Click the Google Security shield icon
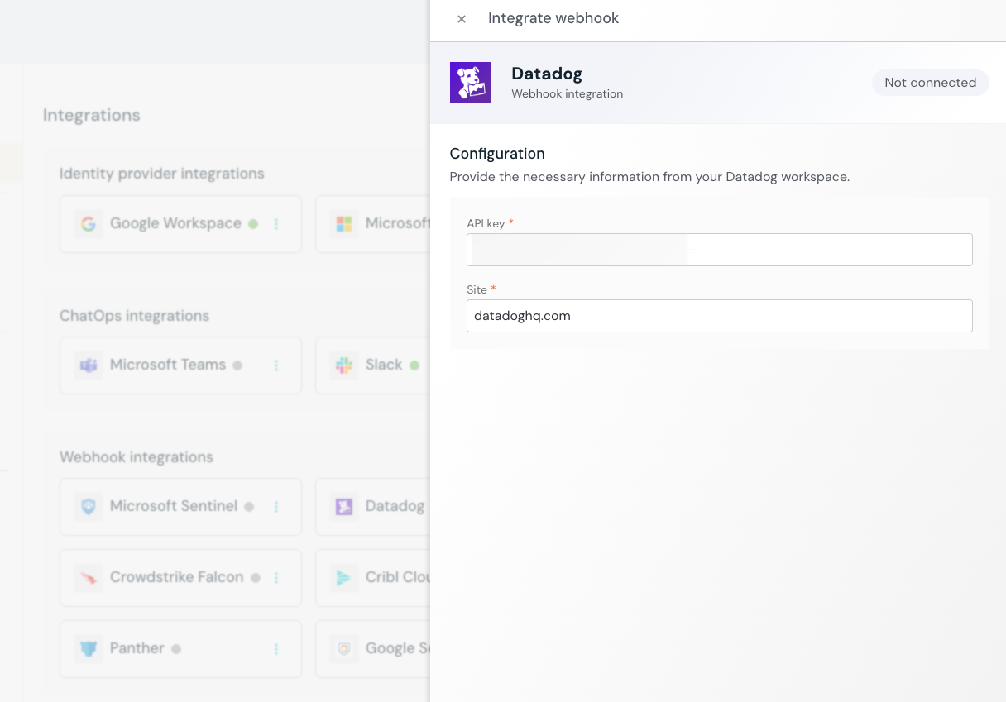Viewport: 1006px width, 702px height. [x=344, y=649]
